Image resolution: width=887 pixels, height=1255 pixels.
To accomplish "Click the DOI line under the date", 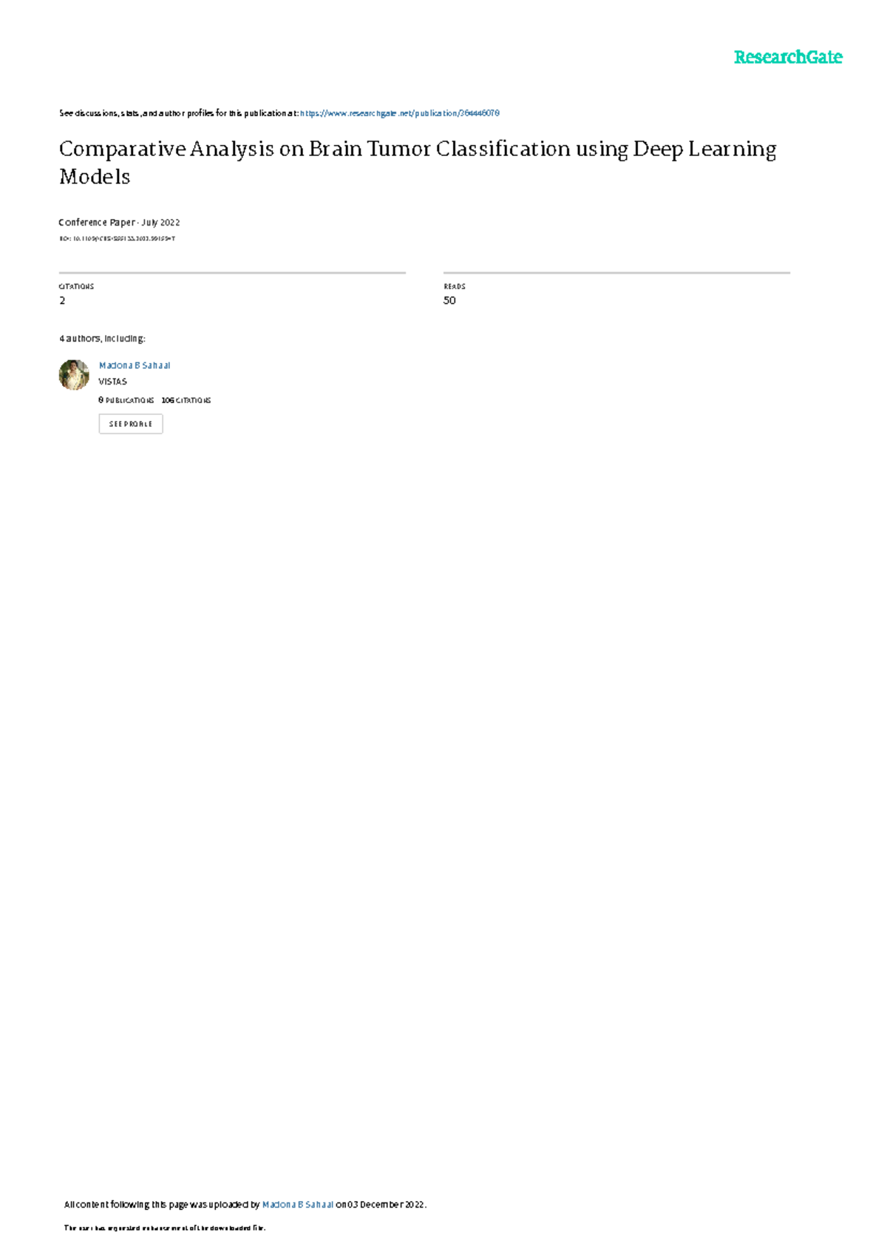I will [117, 239].
